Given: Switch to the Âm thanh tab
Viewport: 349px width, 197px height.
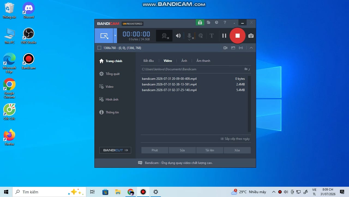Looking at the screenshot, I should (203, 61).
